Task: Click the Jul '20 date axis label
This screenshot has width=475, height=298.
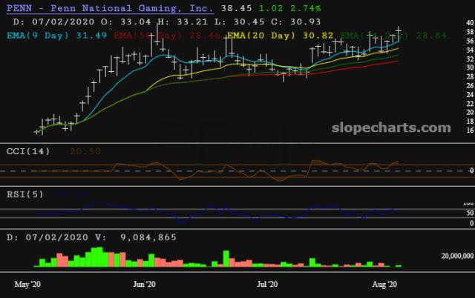Action: 266,284
